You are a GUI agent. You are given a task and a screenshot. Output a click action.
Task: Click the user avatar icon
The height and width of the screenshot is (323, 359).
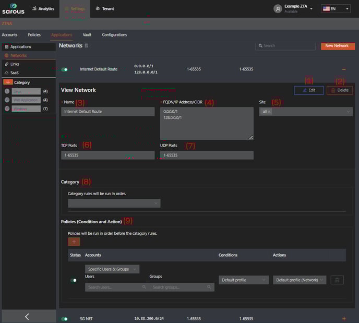[x=278, y=9]
